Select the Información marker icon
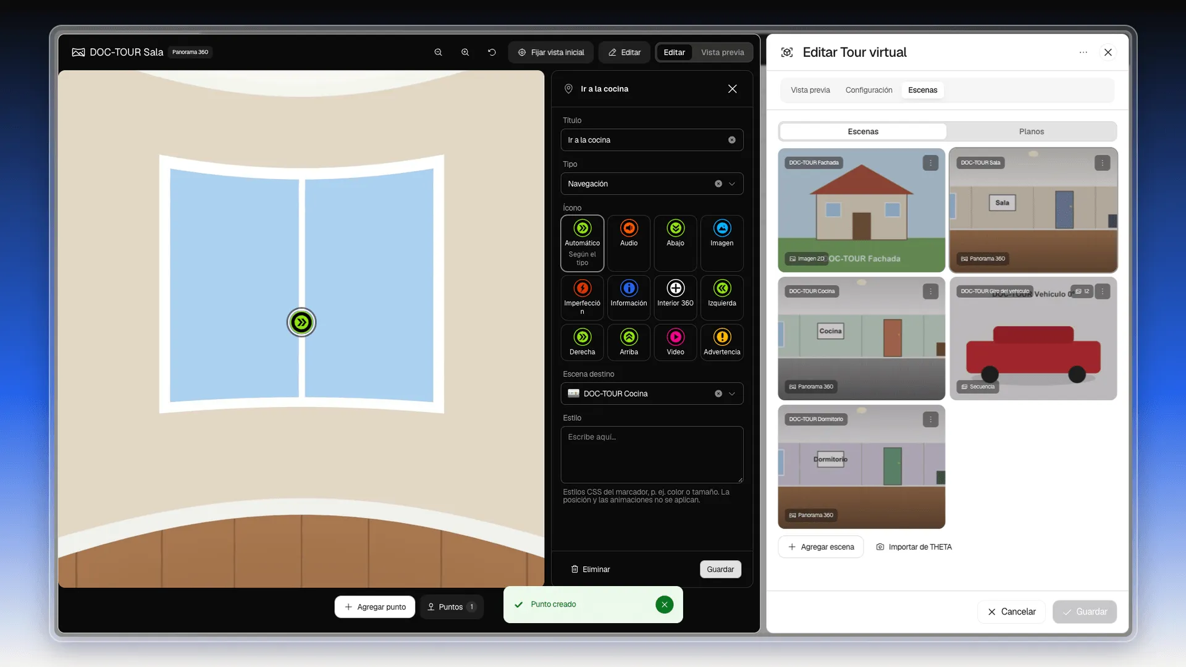The image size is (1186, 667). (628, 298)
